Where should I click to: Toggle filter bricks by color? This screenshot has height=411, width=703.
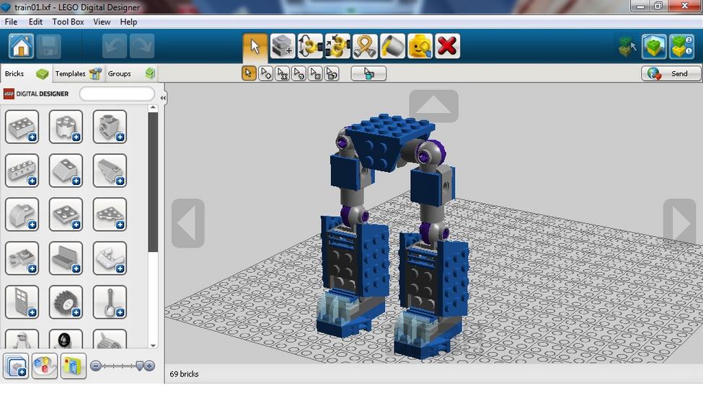[x=44, y=366]
